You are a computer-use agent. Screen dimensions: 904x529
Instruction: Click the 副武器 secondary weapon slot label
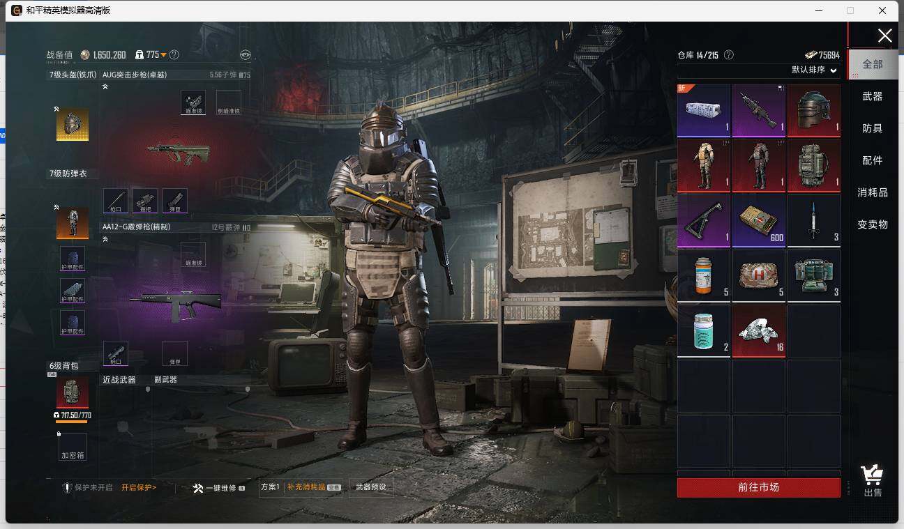tap(165, 380)
